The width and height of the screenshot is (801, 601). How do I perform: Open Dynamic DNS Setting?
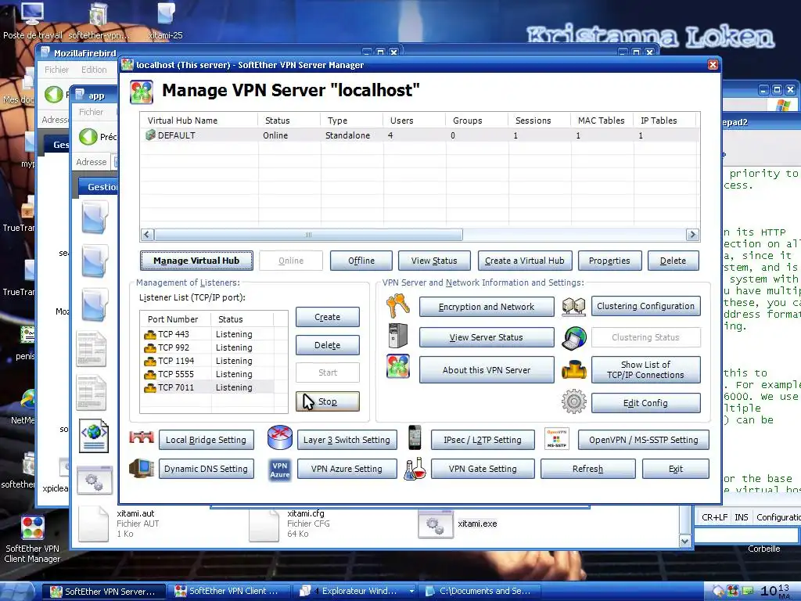[206, 469]
